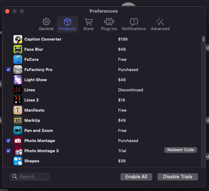This screenshot has width=209, height=191.
Task: Open the General preferences tab
Action: click(x=46, y=24)
